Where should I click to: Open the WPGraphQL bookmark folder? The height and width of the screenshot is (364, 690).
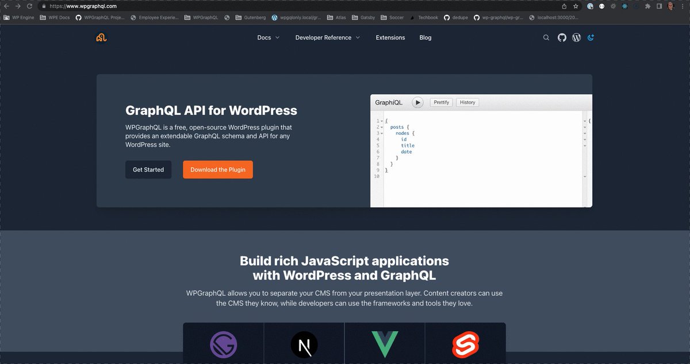tap(201, 17)
